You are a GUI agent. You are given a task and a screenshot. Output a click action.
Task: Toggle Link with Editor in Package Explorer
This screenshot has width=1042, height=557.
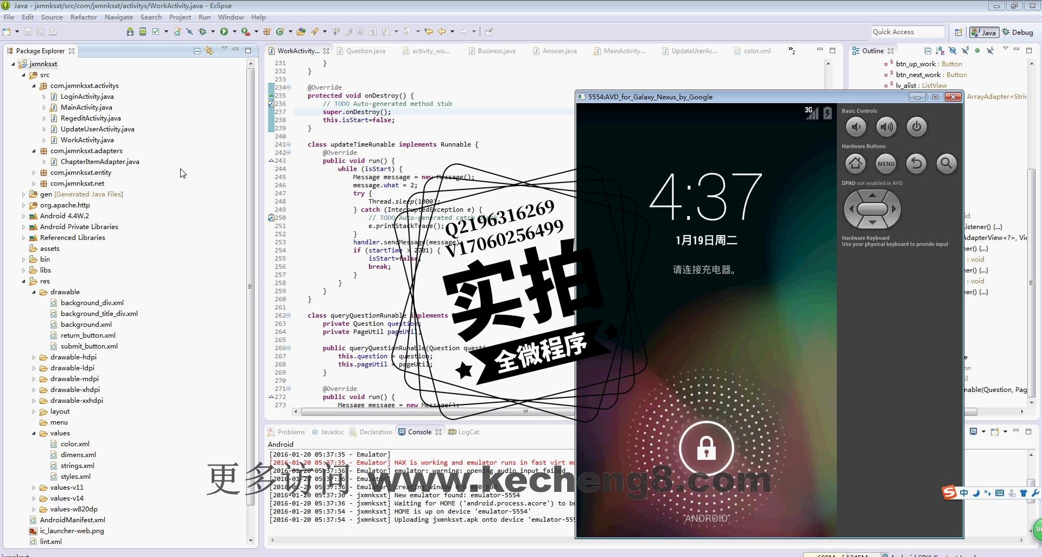[209, 50]
